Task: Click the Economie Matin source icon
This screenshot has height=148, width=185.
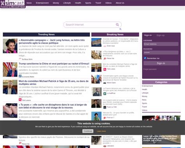Action: 20,76
